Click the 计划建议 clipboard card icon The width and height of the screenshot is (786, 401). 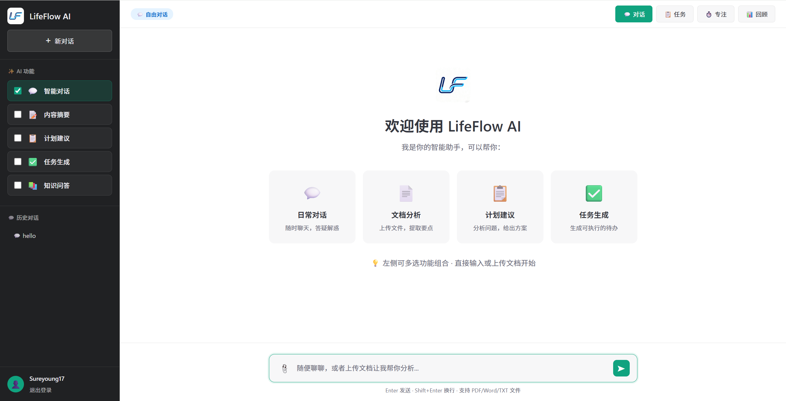[x=500, y=193]
